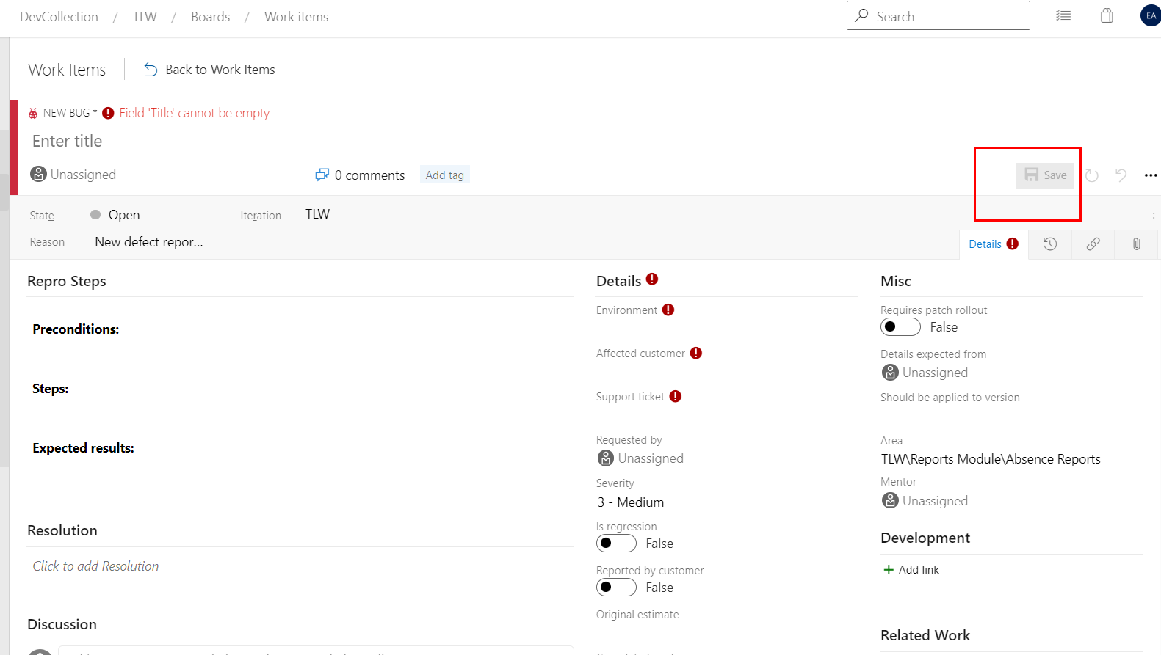Click the new bug type icon

coord(33,113)
